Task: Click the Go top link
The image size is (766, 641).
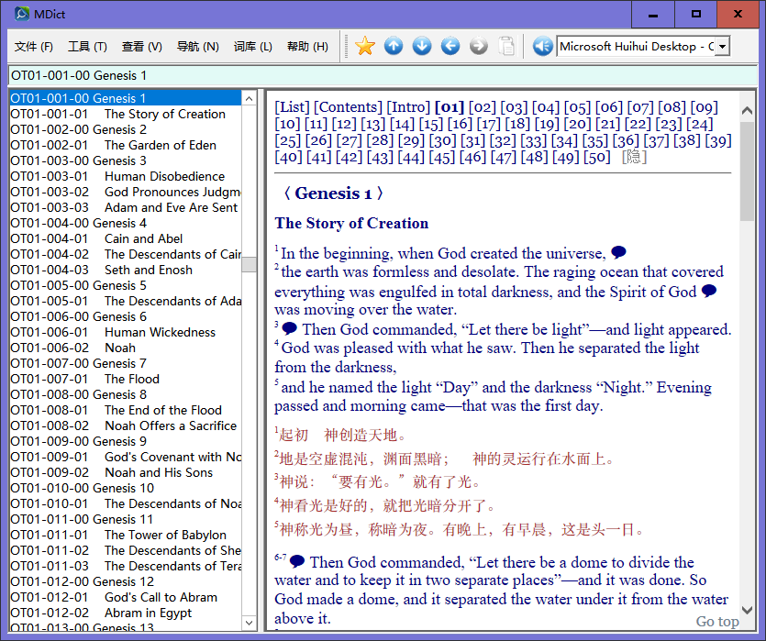Action: (x=717, y=621)
